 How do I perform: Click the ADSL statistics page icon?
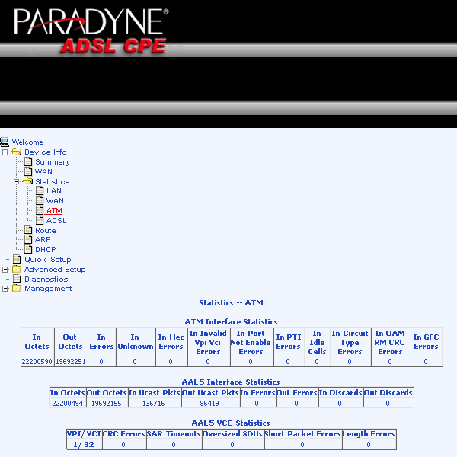click(x=40, y=221)
